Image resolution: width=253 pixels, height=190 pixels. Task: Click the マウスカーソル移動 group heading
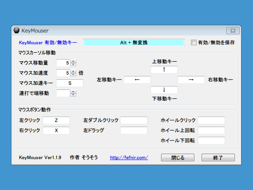(x=37, y=53)
